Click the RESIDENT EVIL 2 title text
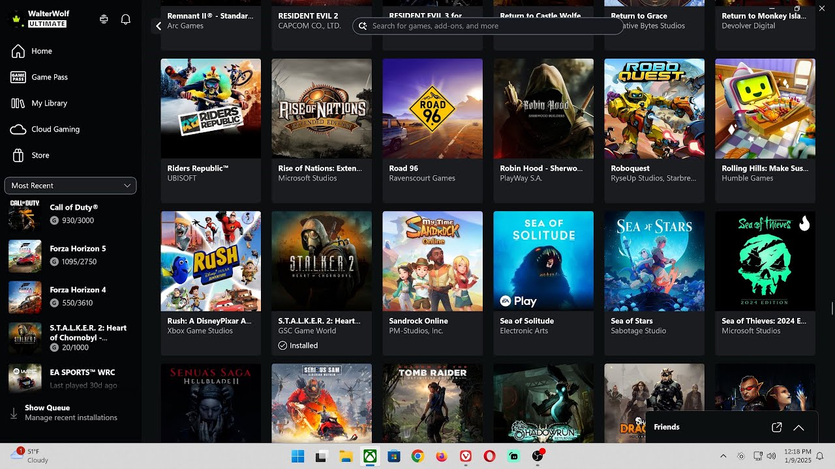Image resolution: width=835 pixels, height=469 pixels. 308,16
